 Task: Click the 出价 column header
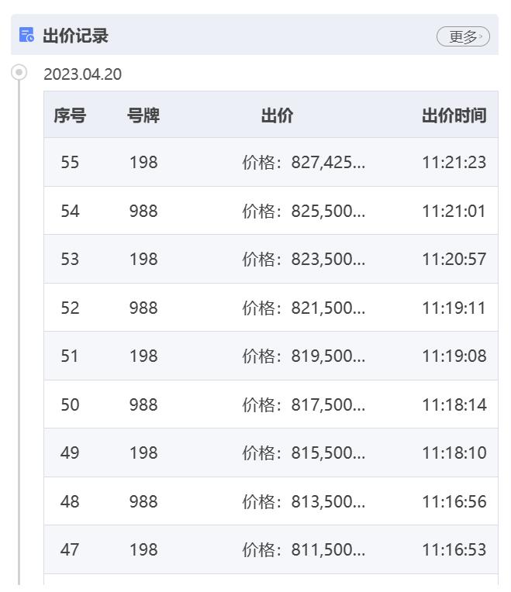tap(278, 115)
